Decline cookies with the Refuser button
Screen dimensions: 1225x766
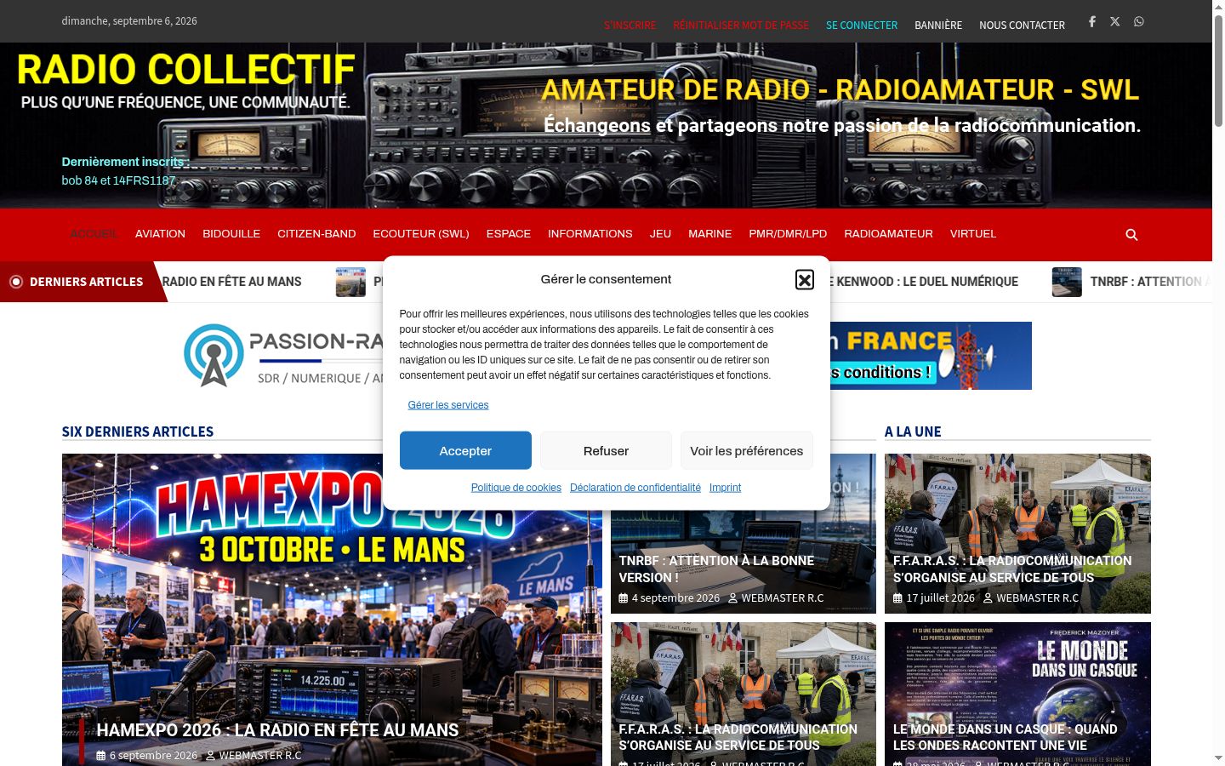pyautogui.click(x=606, y=450)
